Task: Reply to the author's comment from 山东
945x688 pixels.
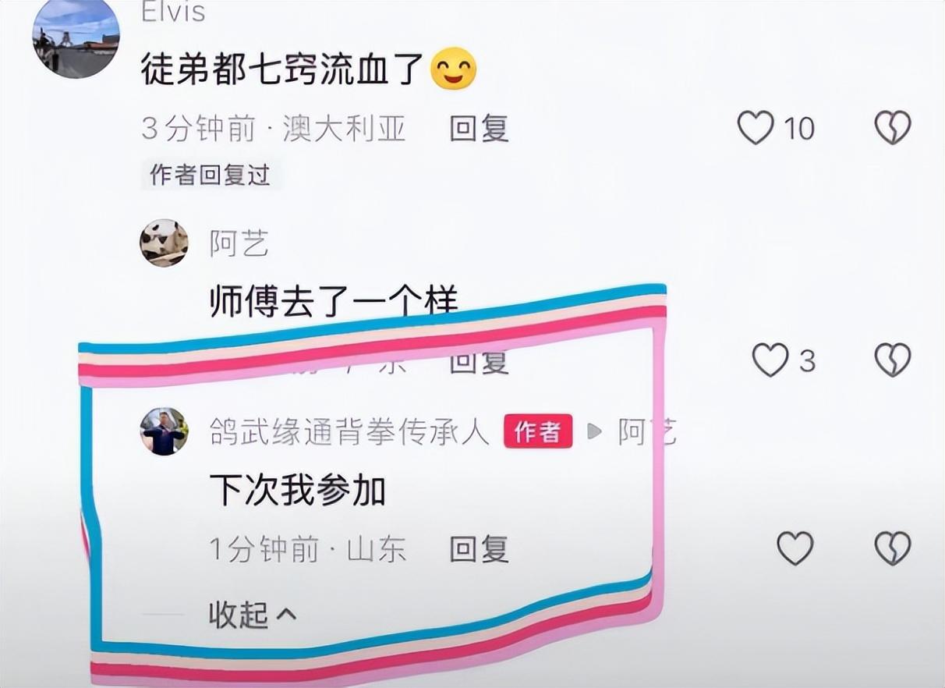Action: (479, 550)
